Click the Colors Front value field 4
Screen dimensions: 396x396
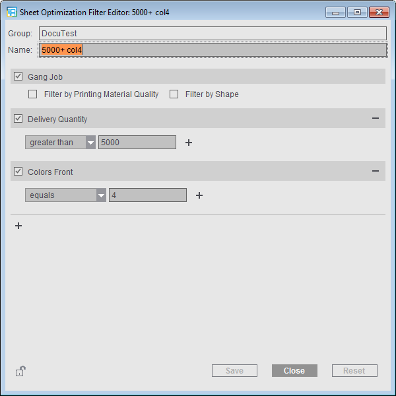(x=147, y=195)
